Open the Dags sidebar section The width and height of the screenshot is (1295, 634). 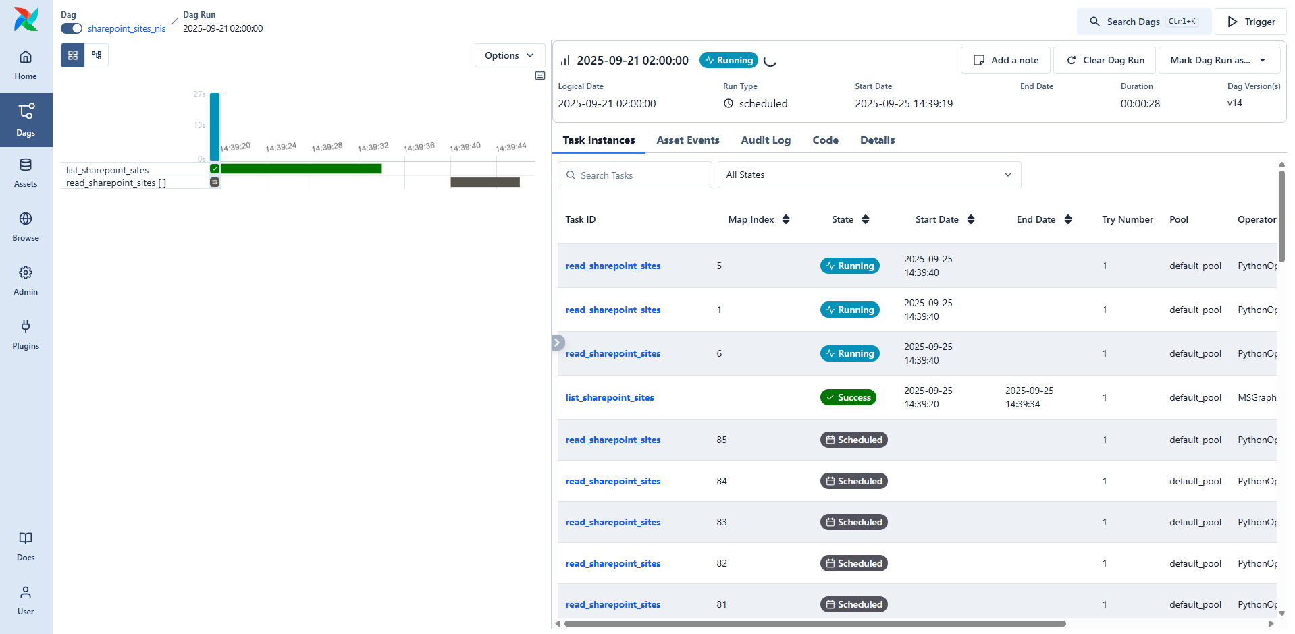[26, 120]
